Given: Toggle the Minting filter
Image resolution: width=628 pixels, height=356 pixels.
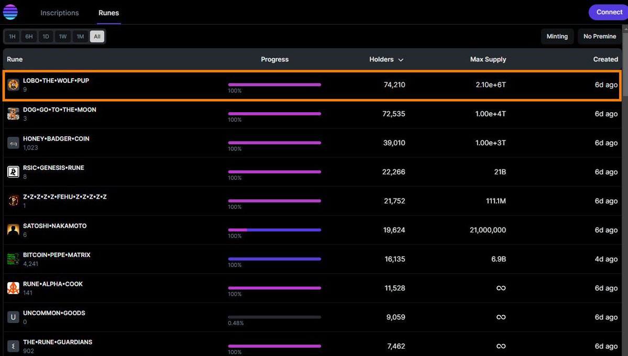Looking at the screenshot, I should (557, 36).
